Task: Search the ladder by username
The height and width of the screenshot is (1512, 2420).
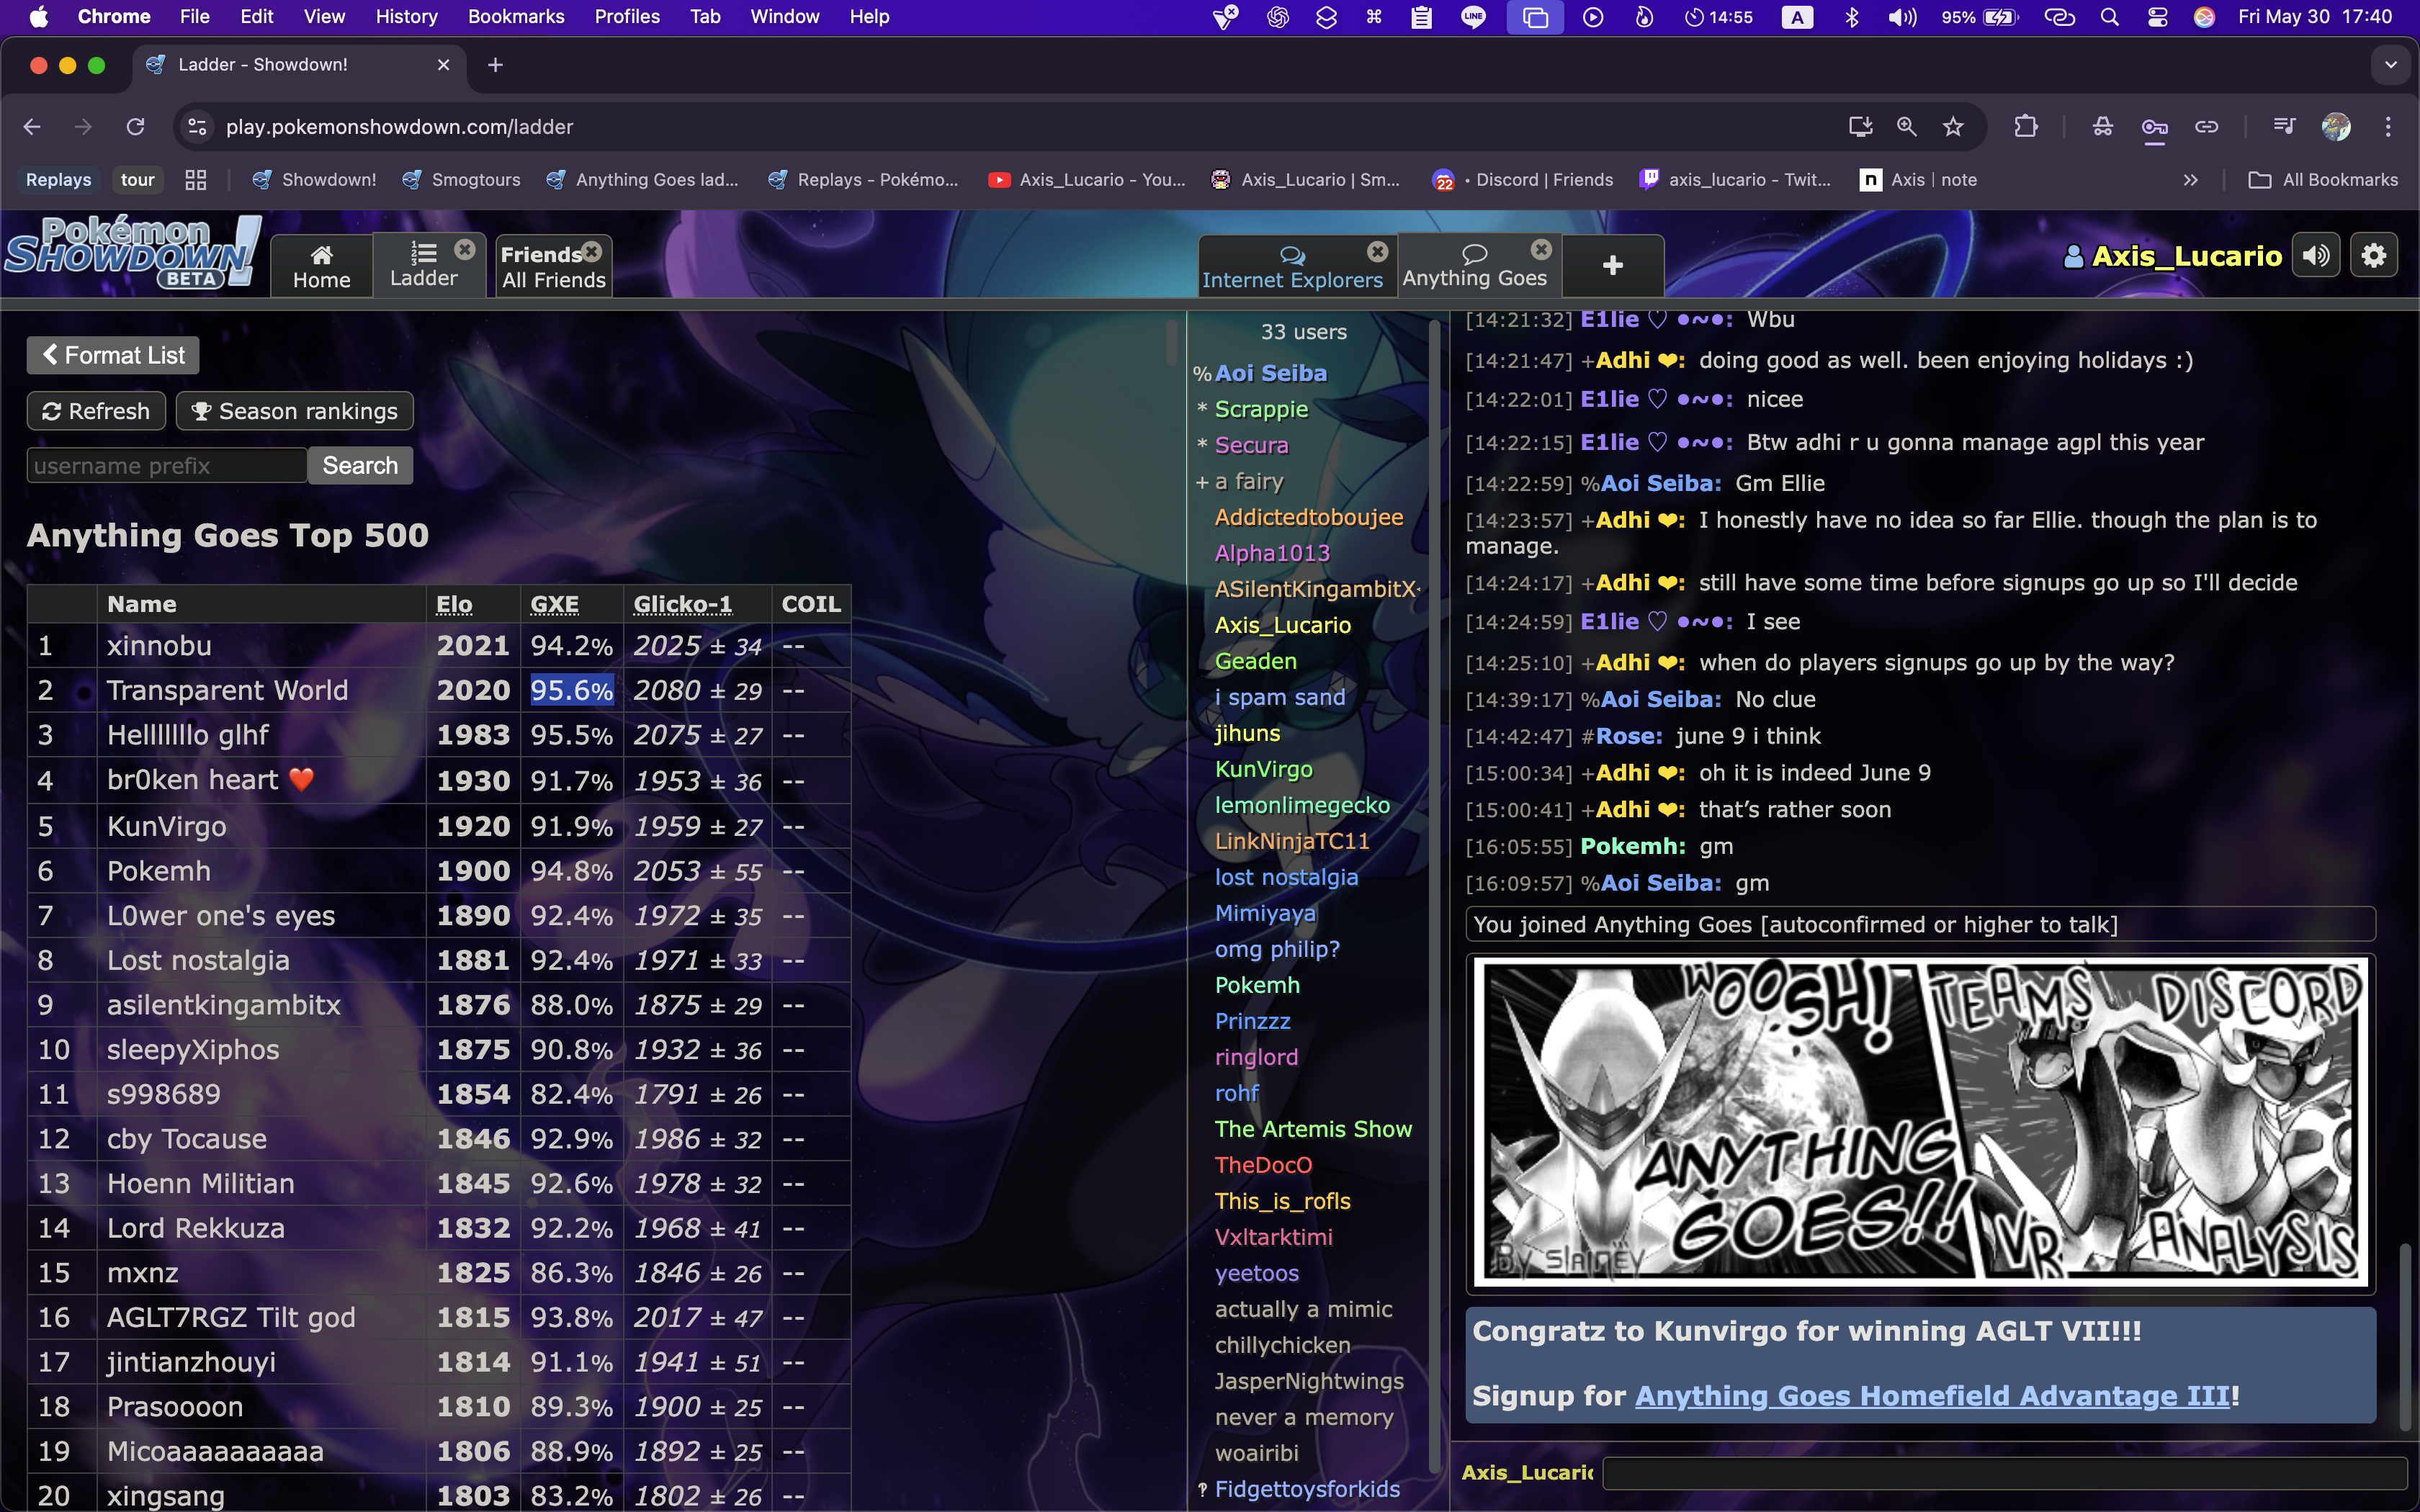Action: click(x=360, y=466)
